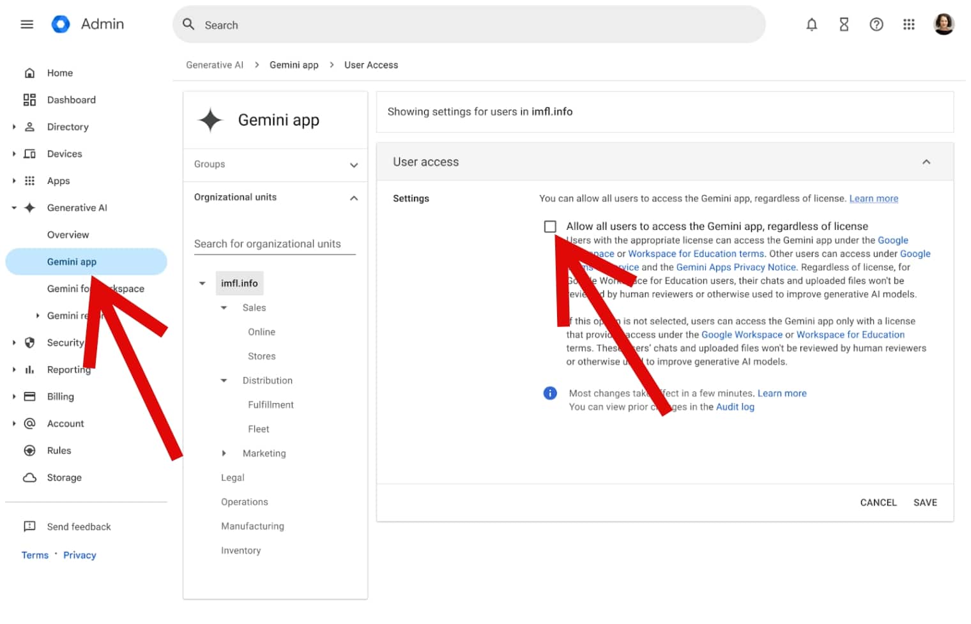
Task: Open the Gemini Apps Privacy Notice link
Action: click(x=736, y=267)
